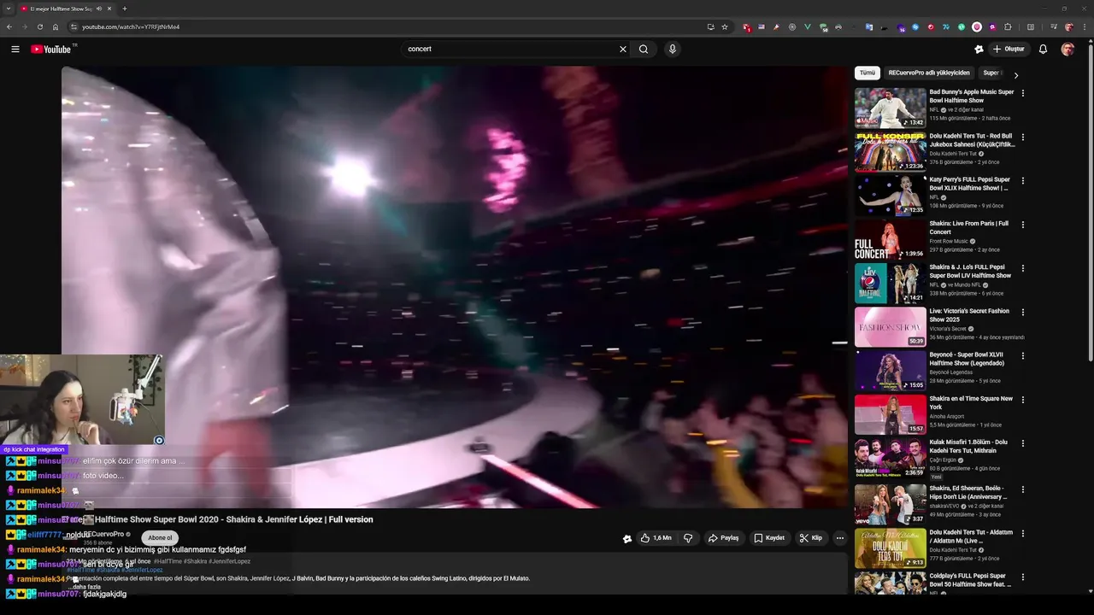Subscribe with the Abone ol button

(160, 538)
